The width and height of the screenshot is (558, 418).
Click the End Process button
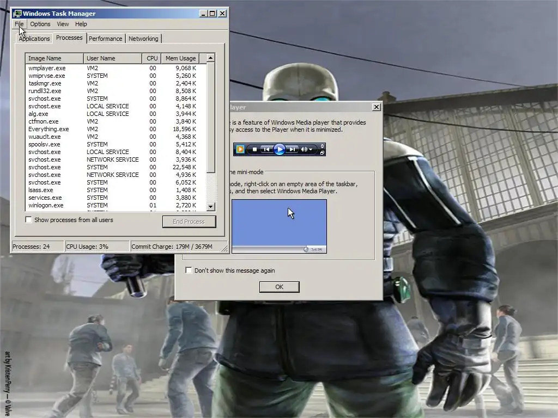[x=189, y=222]
